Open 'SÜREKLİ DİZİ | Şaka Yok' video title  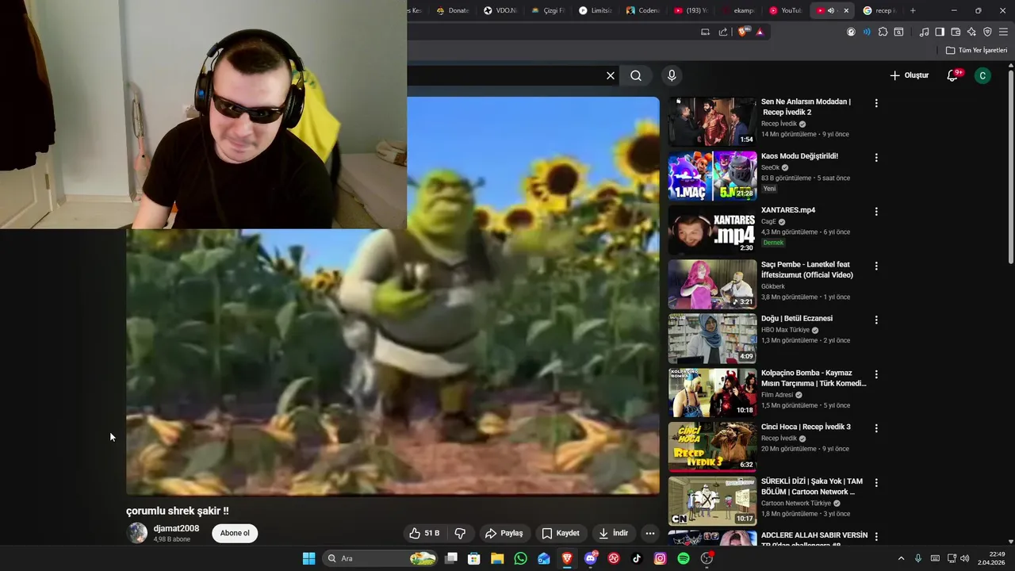[812, 486]
